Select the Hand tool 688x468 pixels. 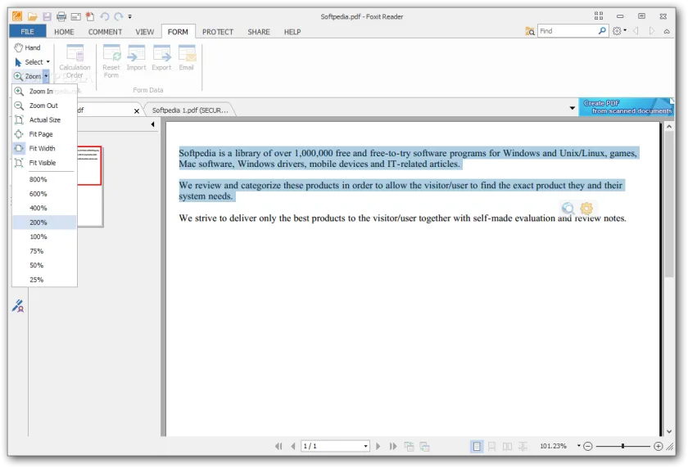(27, 47)
